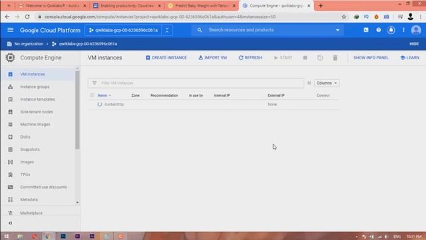Click the Compute Engine chip logo
This screenshot has width=426, height=240.
pyautogui.click(x=10, y=58)
